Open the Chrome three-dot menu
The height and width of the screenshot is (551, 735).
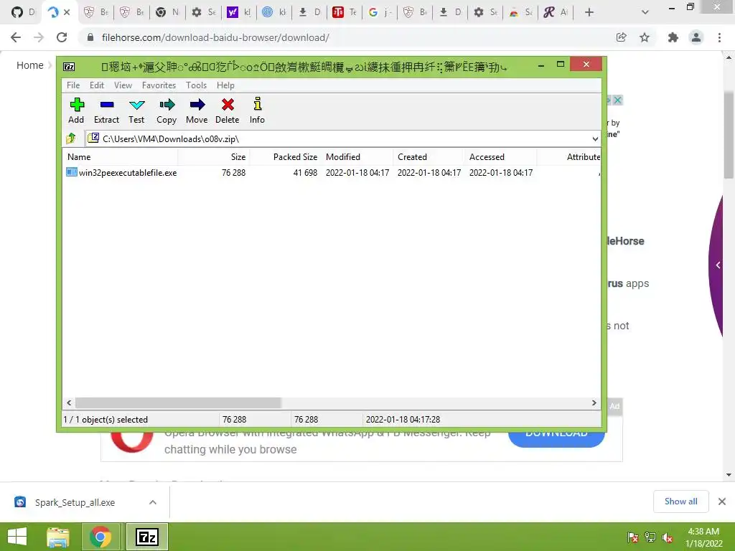click(x=719, y=37)
